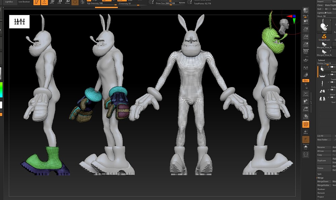Select the Zoom3D view icon
The height and width of the screenshot is (200, 336).
click(305, 109)
